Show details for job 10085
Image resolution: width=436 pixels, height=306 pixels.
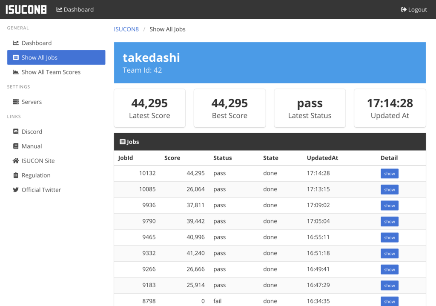pos(389,189)
